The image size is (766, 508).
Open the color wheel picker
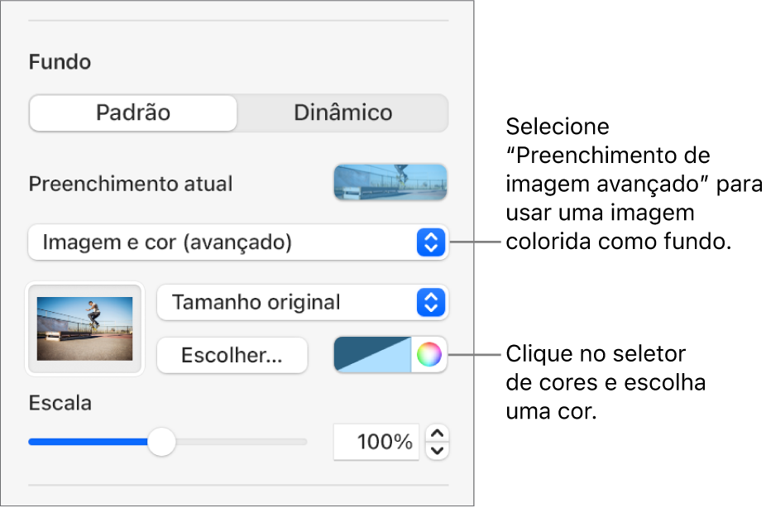[428, 355]
